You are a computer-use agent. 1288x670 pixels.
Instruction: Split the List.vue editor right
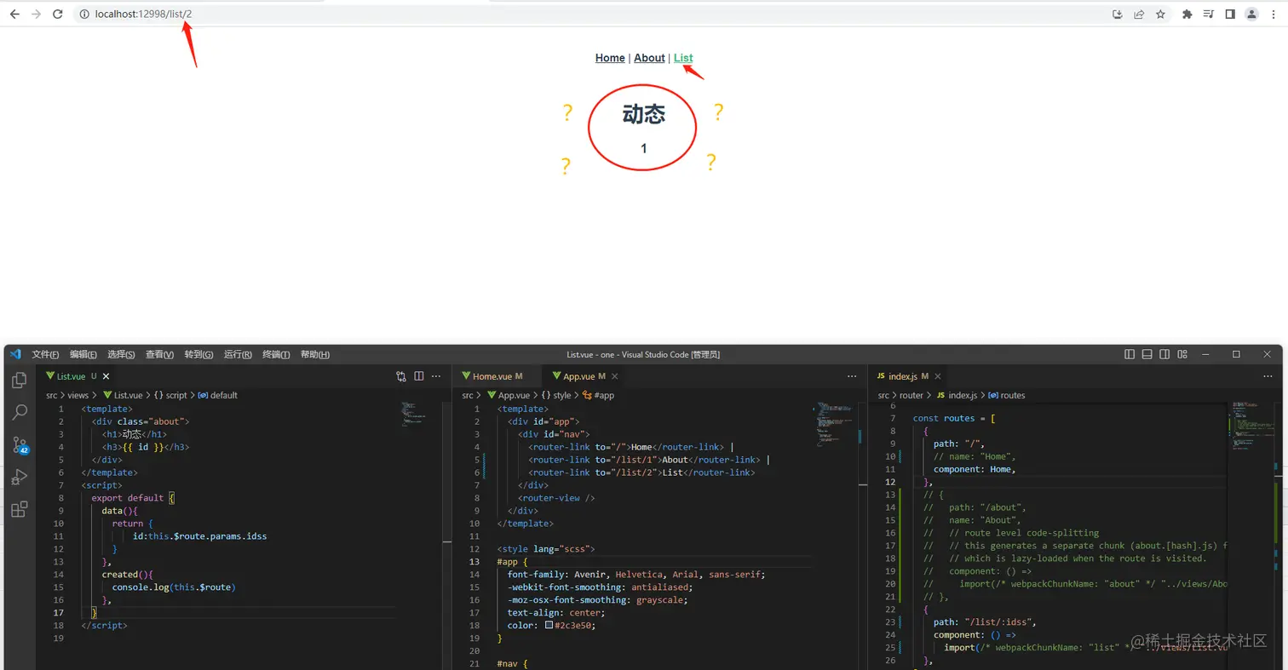click(418, 376)
